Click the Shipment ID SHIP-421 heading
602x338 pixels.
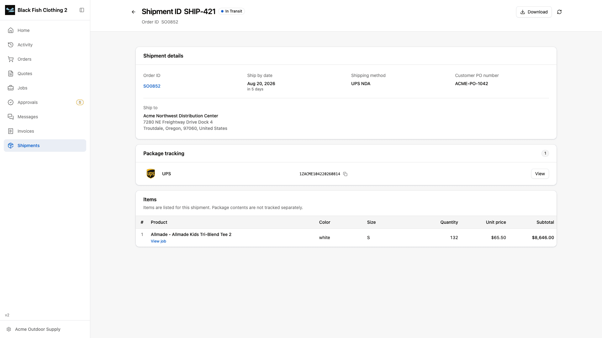(x=178, y=12)
